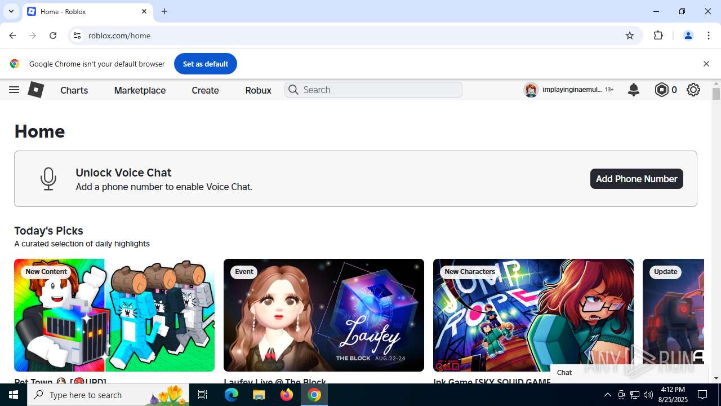Click the forward navigation arrow
721x406 pixels.
[x=33, y=36]
